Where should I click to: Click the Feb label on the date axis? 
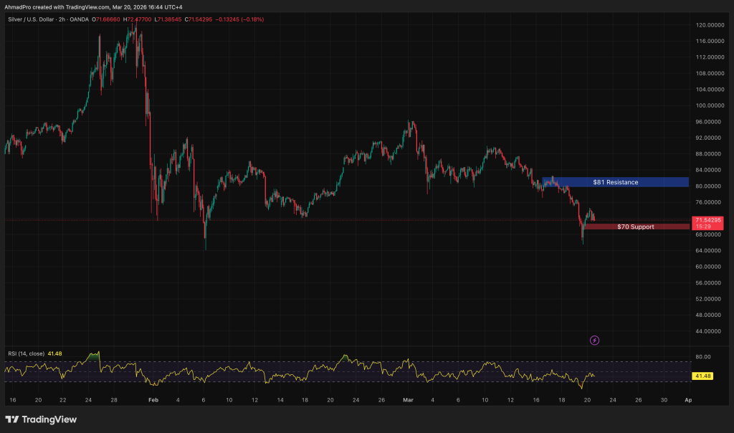pyautogui.click(x=151, y=399)
